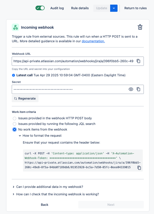
Task: Select No work items from the webhook
Action: pyautogui.click(x=15, y=130)
